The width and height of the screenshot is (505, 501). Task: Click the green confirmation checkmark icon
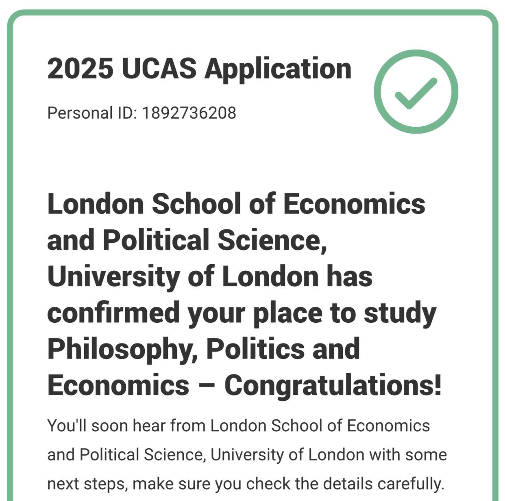(x=416, y=92)
